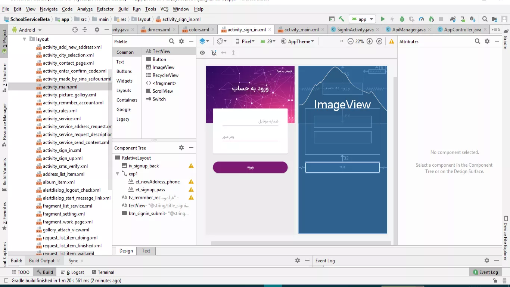This screenshot has height=287, width=510.
Task: Show layout warnings and errors icon
Action: pyautogui.click(x=392, y=41)
